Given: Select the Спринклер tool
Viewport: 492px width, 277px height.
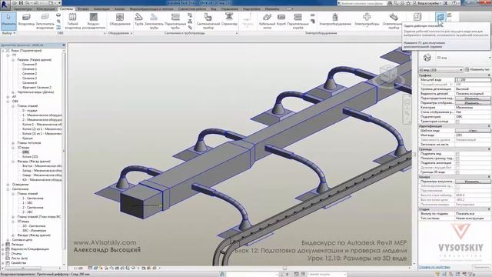Looking at the screenshot, I should pos(229,19).
